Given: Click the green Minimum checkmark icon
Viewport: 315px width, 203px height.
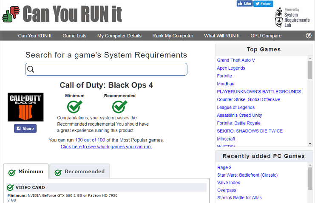Looking at the screenshot, I should (74, 106).
